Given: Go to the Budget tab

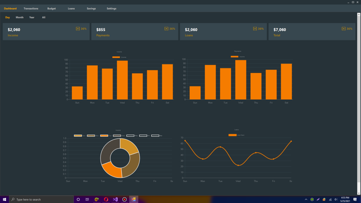Looking at the screenshot, I should click(51, 9).
